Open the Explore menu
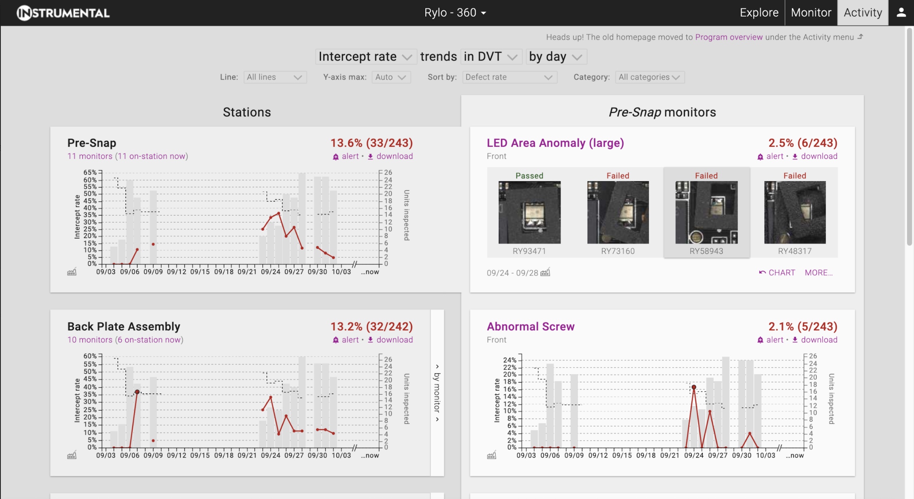Screen dimensions: 914x499 (759, 13)
